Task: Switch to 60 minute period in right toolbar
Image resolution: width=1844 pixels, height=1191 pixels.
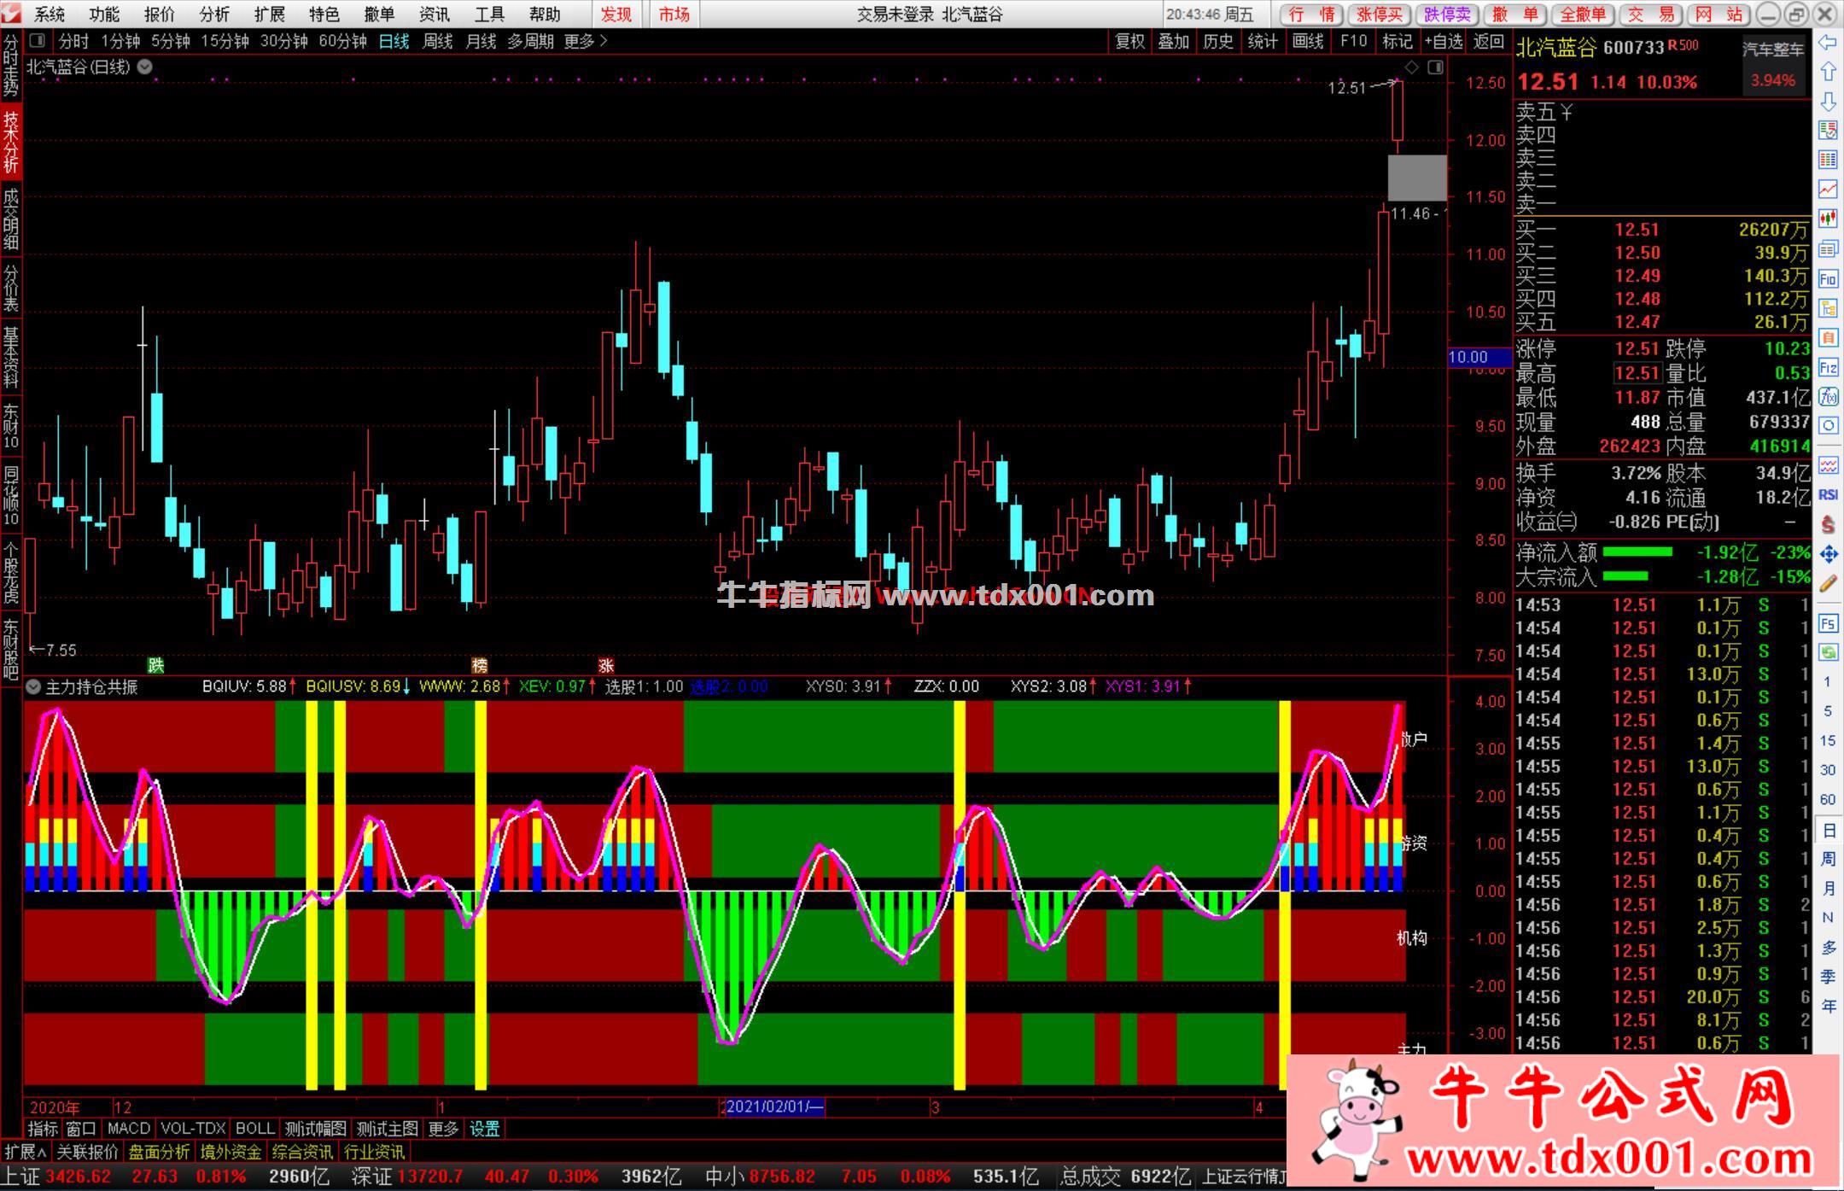Action: 1828,799
